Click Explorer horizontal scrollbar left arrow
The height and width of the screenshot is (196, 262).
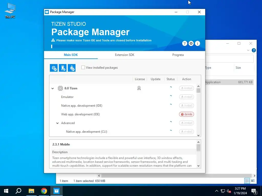point(99,176)
